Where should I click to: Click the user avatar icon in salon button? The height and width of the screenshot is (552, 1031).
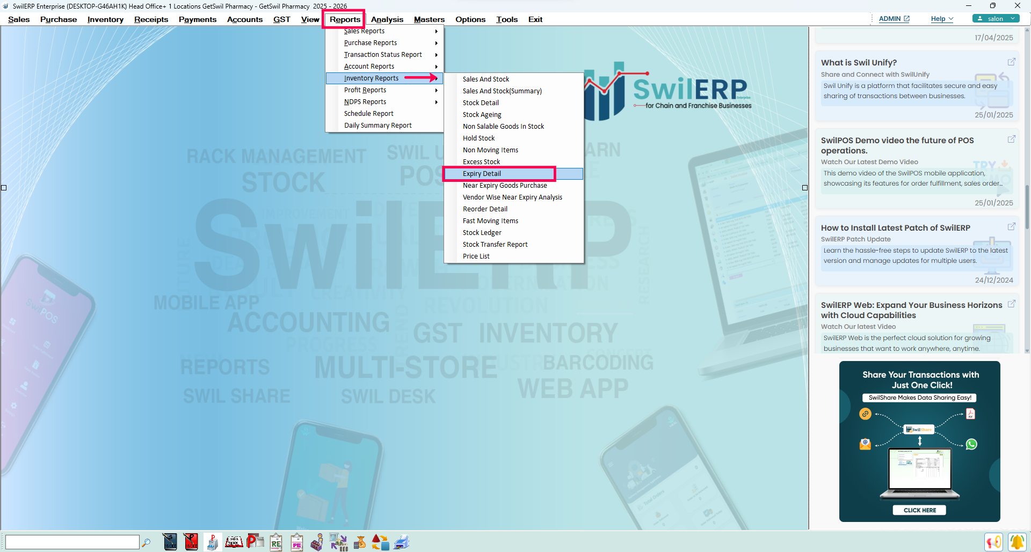(980, 18)
